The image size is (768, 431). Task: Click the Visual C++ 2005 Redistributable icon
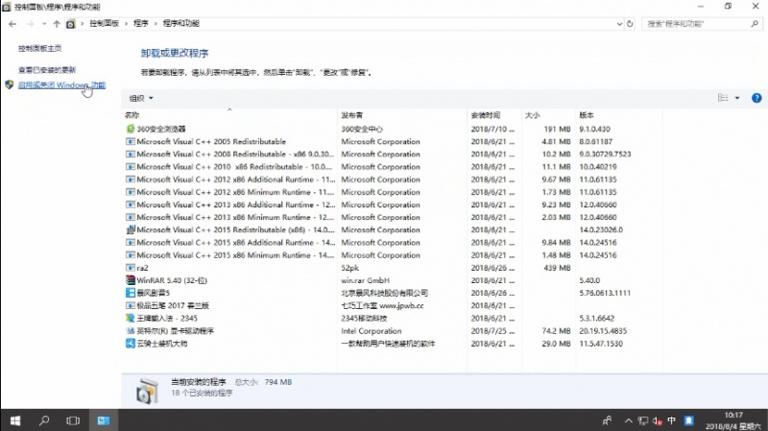[x=131, y=141]
